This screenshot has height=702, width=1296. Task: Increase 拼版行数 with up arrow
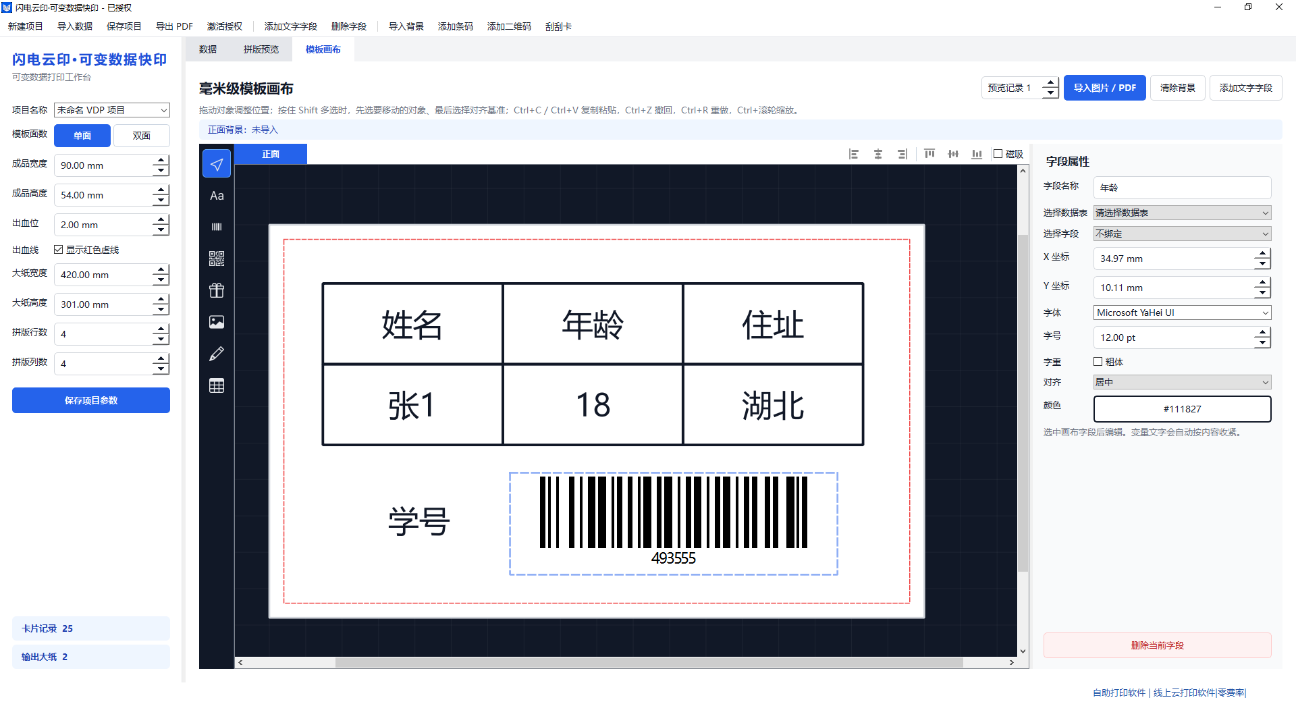point(161,329)
